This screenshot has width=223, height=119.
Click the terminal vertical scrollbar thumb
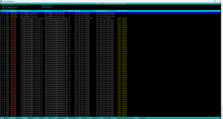(222, 111)
